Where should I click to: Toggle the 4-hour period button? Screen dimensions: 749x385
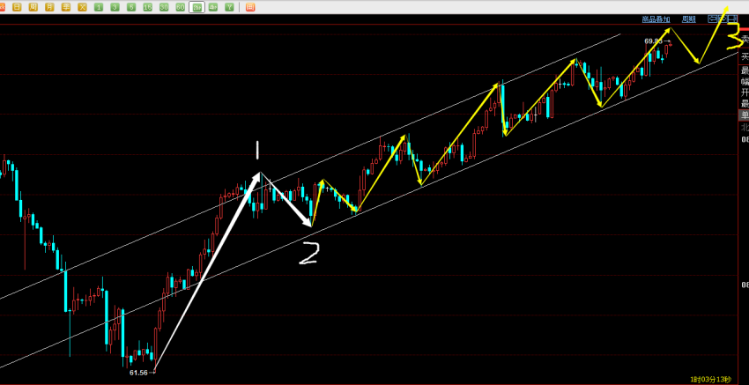pos(212,6)
